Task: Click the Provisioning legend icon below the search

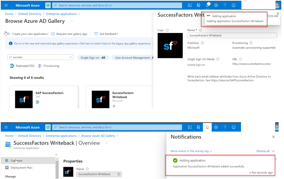Action: [40, 66]
